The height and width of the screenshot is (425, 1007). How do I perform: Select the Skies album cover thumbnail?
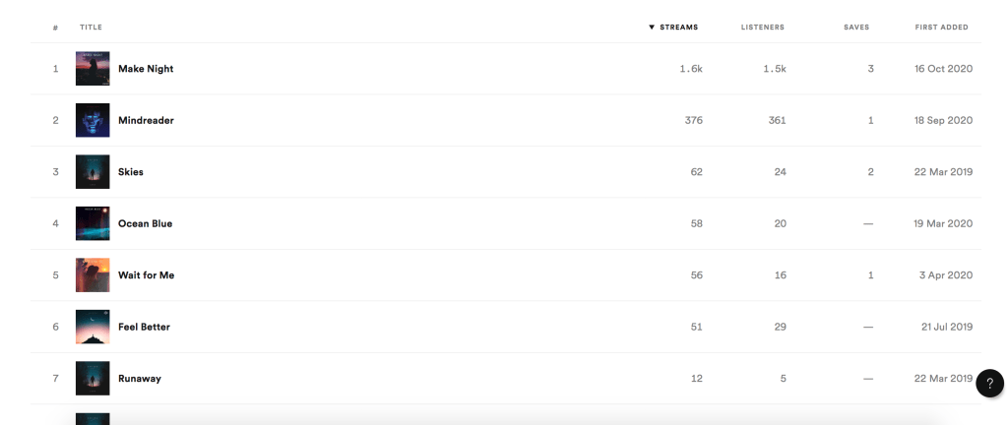point(93,172)
